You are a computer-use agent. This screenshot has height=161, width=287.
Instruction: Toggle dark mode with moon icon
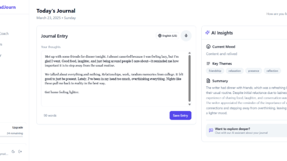(13, 152)
